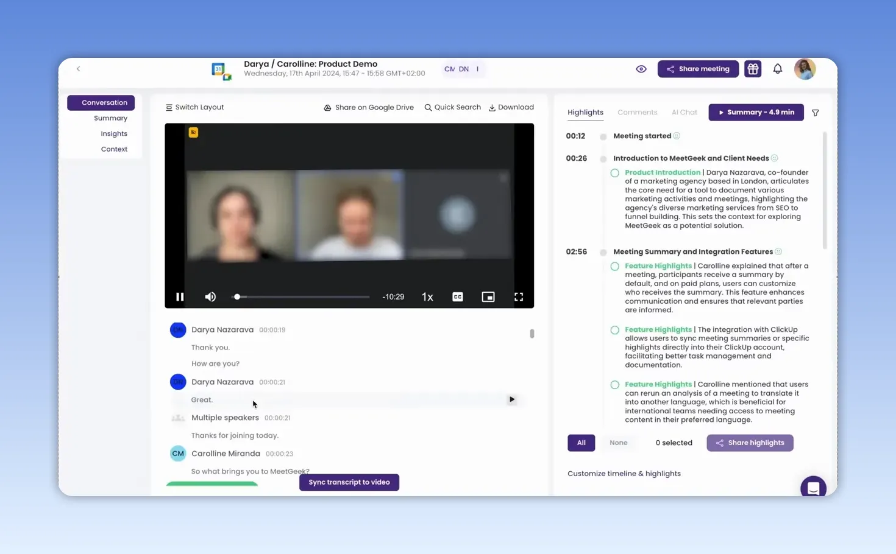Click Switch Layout
Viewport: 896px width, 554px height.
[194, 107]
